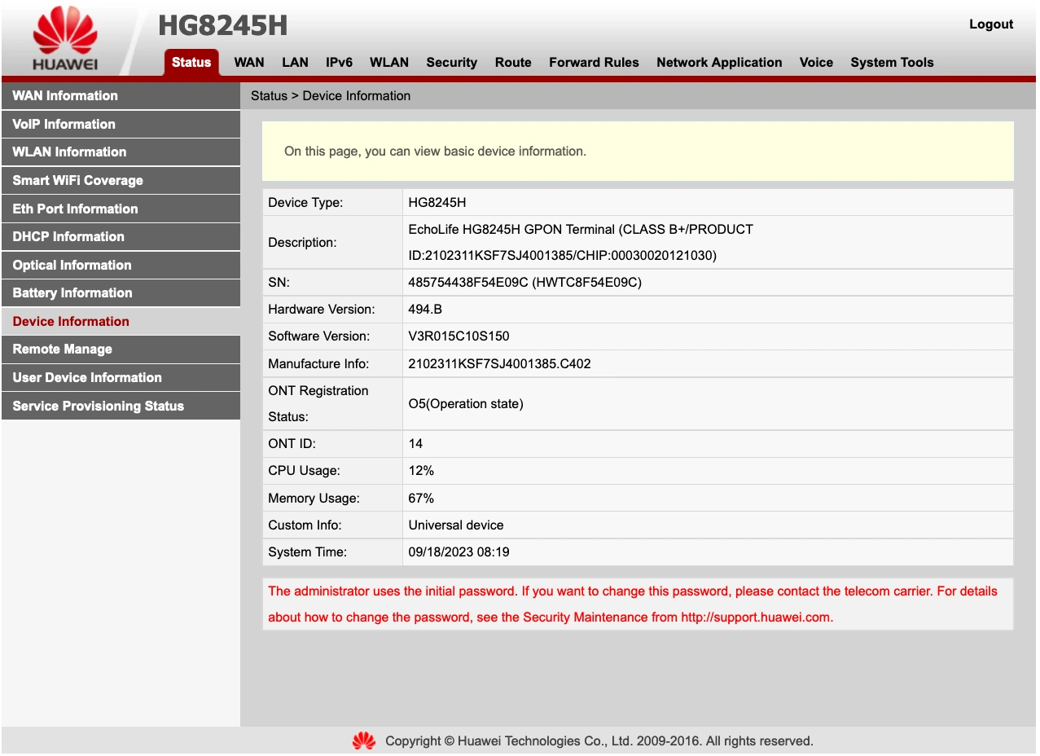This screenshot has width=1040, height=756.
Task: Click the 'ONT Registration Status:' label
Action: [318, 404]
